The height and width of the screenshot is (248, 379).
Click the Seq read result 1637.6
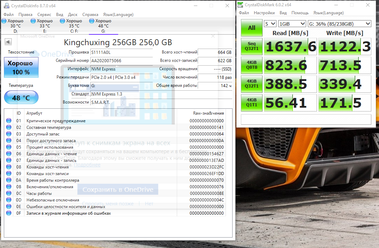290,47
